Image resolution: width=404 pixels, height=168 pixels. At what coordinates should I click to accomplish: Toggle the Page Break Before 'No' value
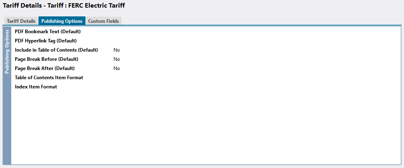(x=117, y=59)
